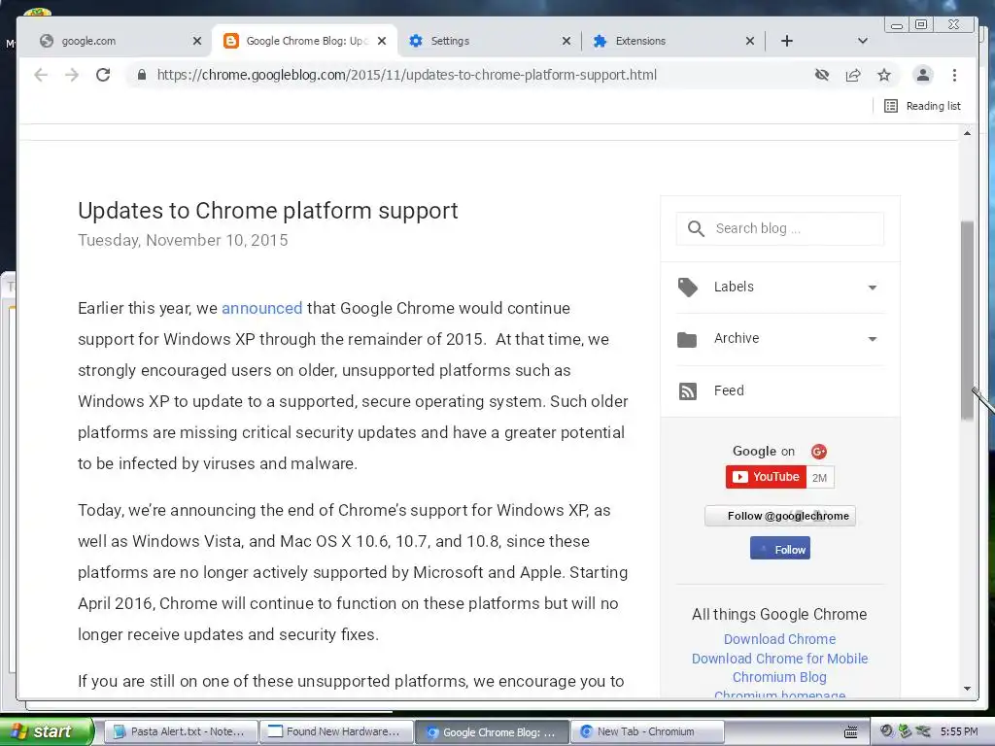Click the Chrome window minimize button
This screenshot has height=746, width=995.
[897, 24]
